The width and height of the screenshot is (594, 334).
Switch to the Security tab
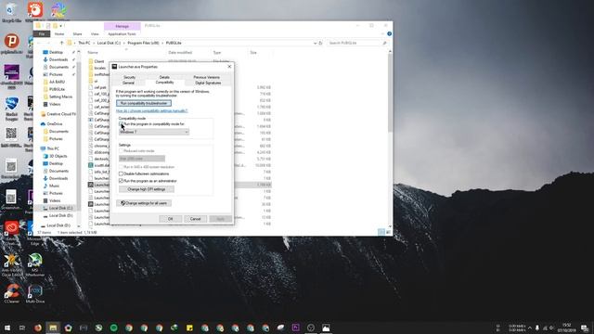(129, 77)
